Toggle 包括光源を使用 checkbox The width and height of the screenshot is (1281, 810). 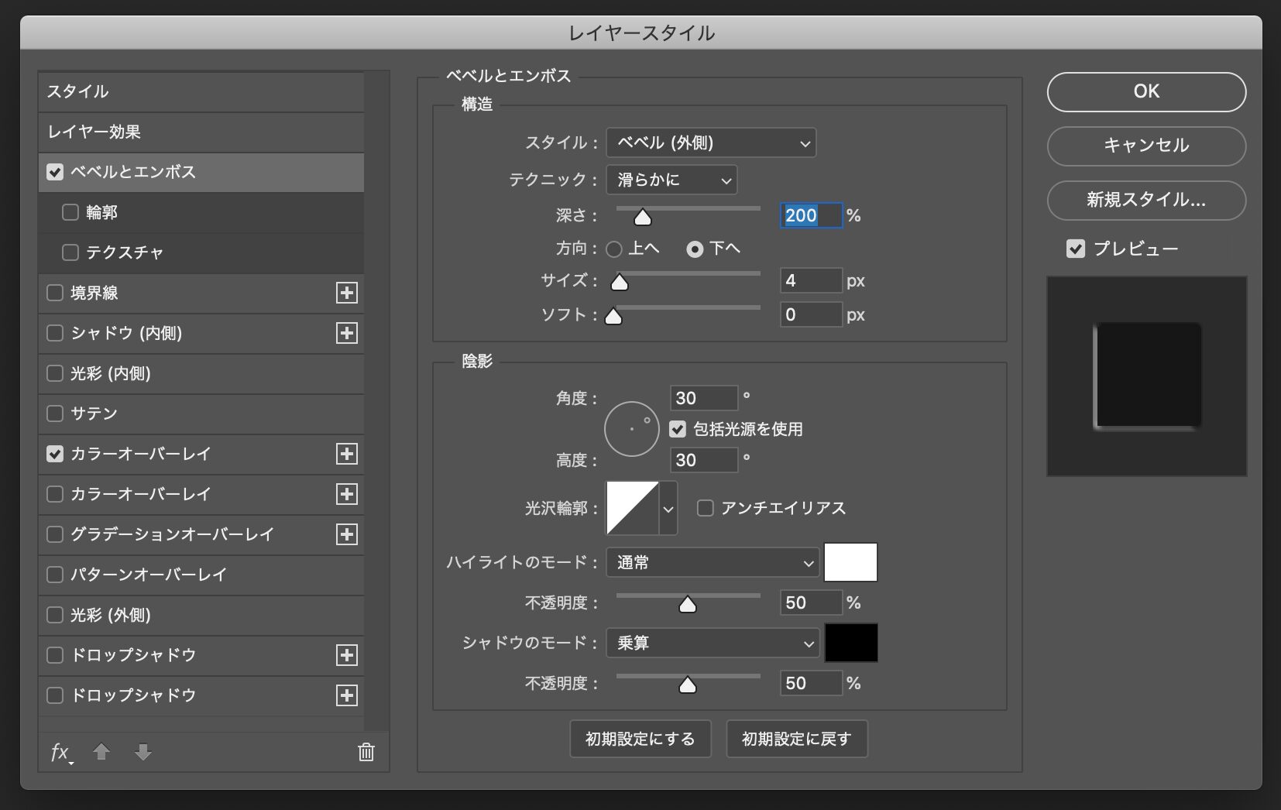coord(678,429)
